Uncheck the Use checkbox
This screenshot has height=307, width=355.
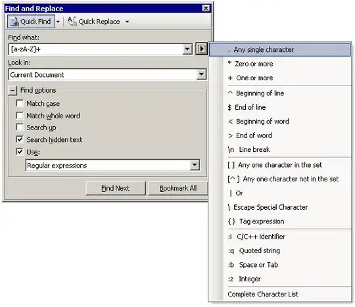tap(20, 151)
